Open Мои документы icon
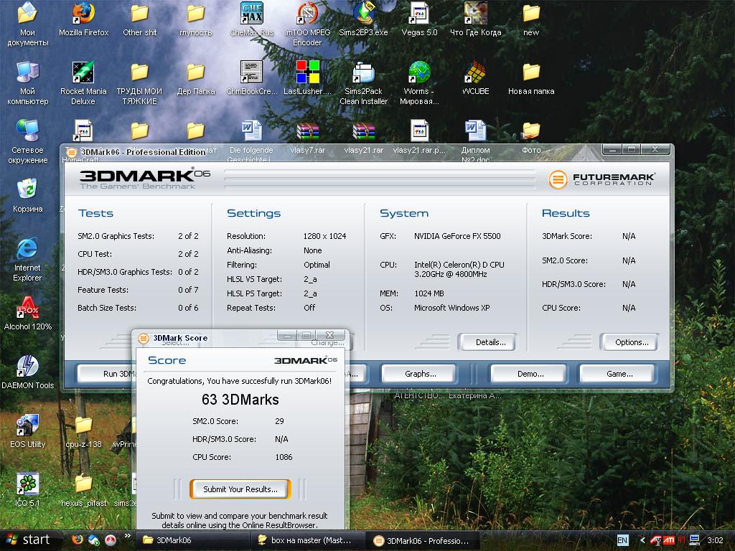Image resolution: width=735 pixels, height=551 pixels. (28, 24)
